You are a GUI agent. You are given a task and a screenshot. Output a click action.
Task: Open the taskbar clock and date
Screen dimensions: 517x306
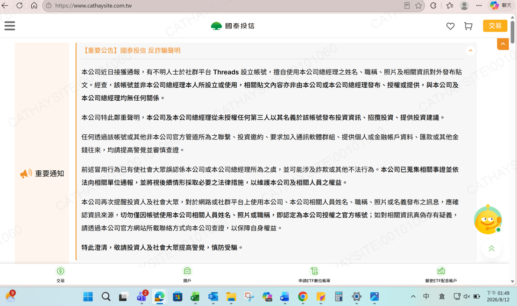[498, 297]
